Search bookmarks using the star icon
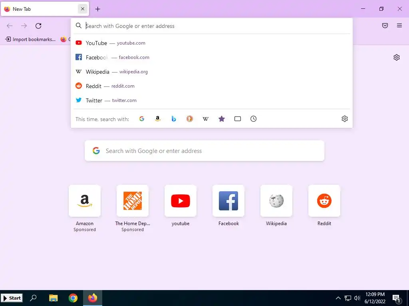Screen dimensions: 409x306 (221, 119)
